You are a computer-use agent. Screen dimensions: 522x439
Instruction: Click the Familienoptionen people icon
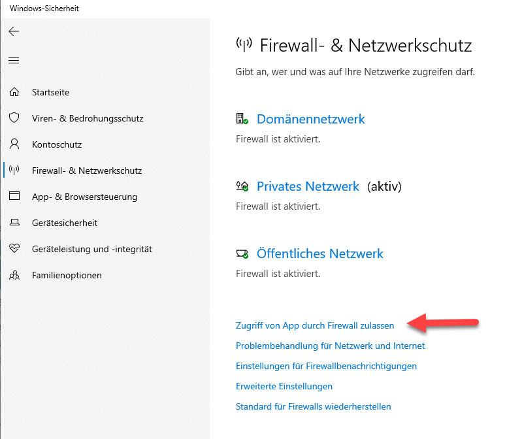(x=14, y=275)
